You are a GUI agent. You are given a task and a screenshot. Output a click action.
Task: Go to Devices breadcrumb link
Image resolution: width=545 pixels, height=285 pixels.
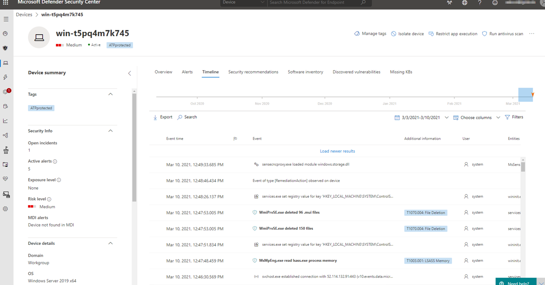click(24, 15)
